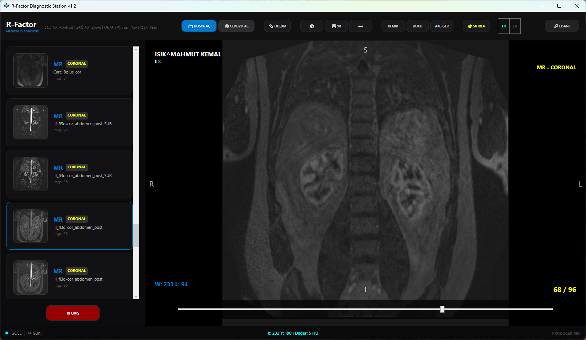Screen dimensions: 586x340
Task: Reset view with SIFIRLA button
Action: click(476, 26)
